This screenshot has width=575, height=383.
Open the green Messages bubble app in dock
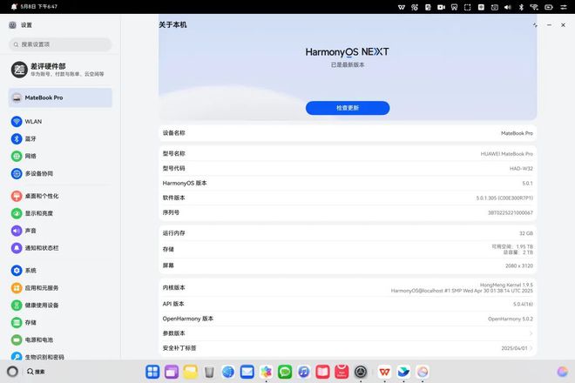285,372
